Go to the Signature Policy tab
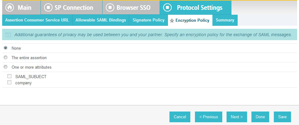 [x=149, y=20]
